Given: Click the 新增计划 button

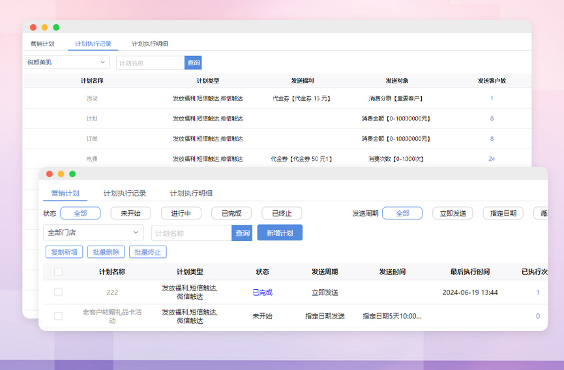Looking at the screenshot, I should [x=280, y=233].
